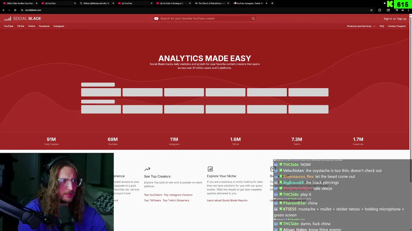The height and width of the screenshot is (231, 412).
Task: Click the search magnifier icon
Action: (253, 19)
